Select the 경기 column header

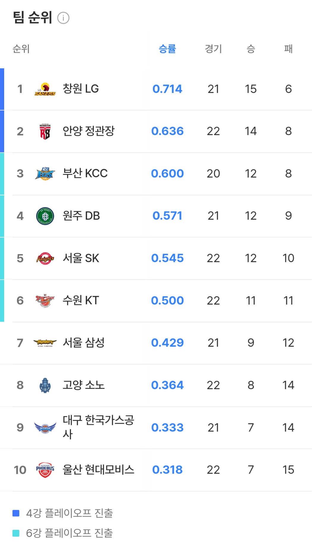coord(213,49)
